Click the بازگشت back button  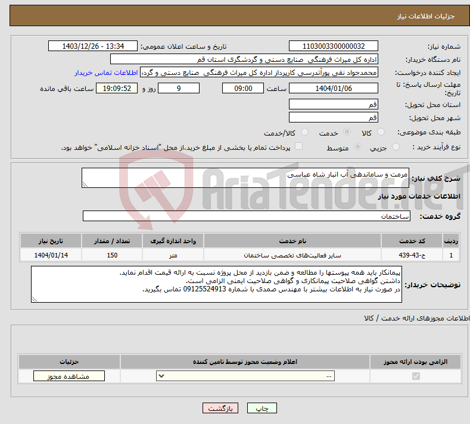tap(220, 408)
